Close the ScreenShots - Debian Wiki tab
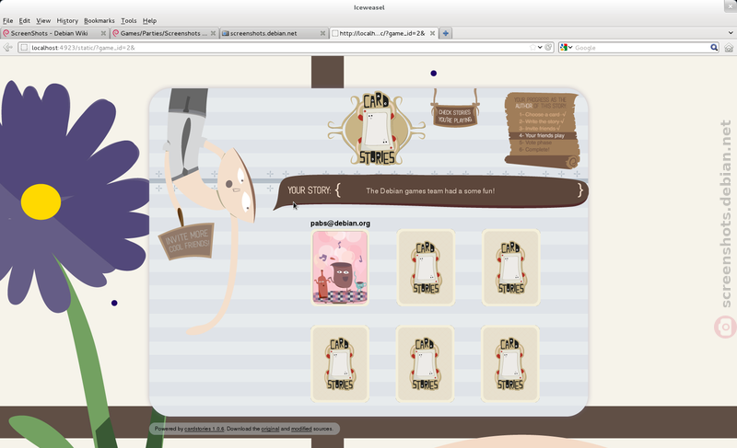This screenshot has height=448, width=737. pos(103,33)
